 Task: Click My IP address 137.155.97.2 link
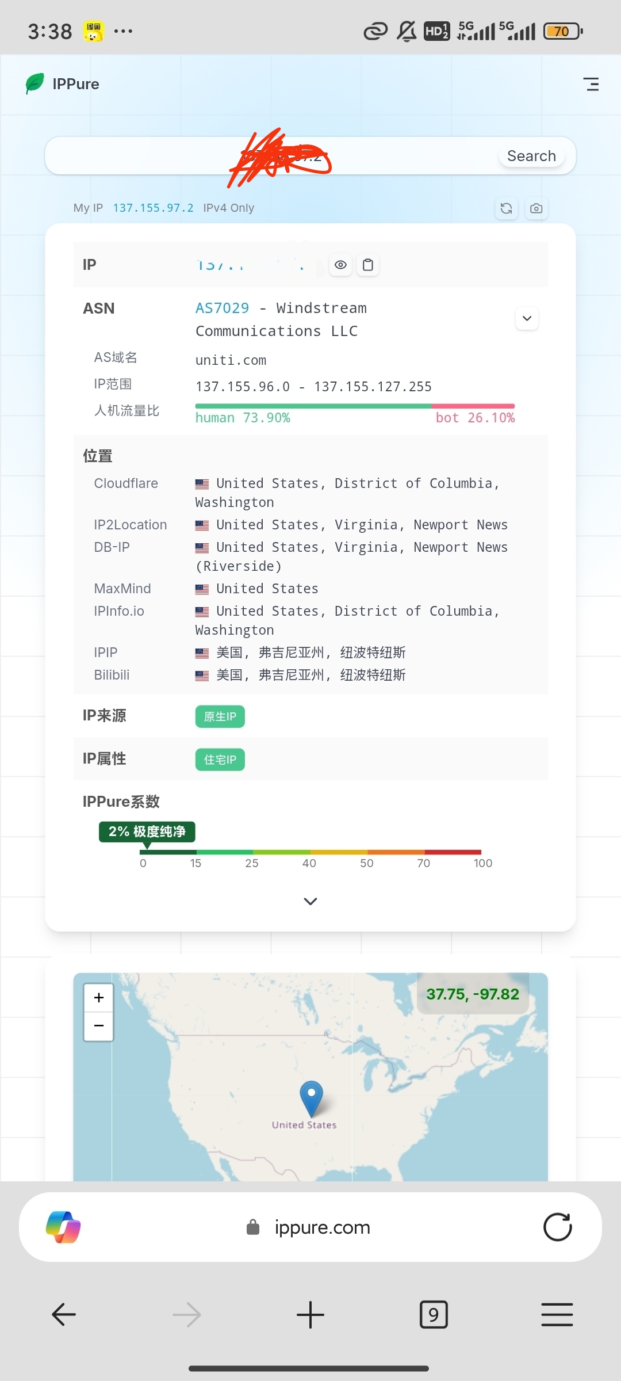coord(153,208)
